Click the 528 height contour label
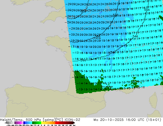Viewport: 163px width, 126px height. [83, 11]
